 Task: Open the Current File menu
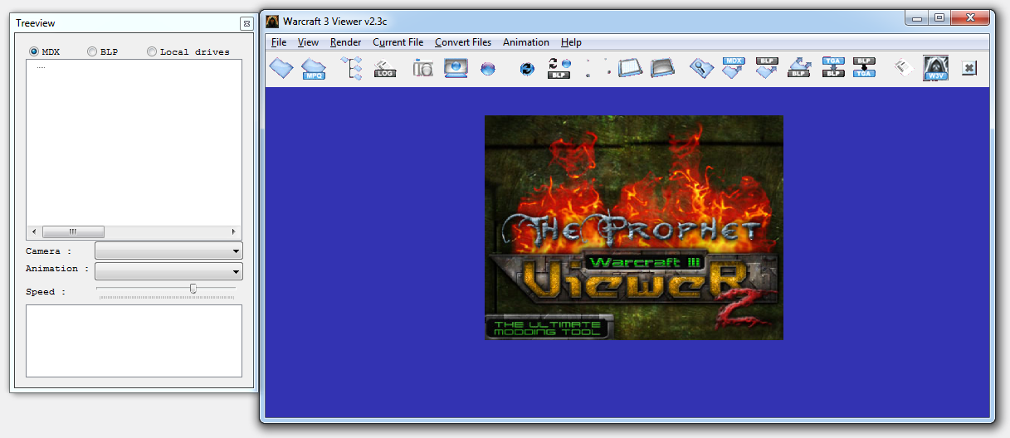(398, 42)
